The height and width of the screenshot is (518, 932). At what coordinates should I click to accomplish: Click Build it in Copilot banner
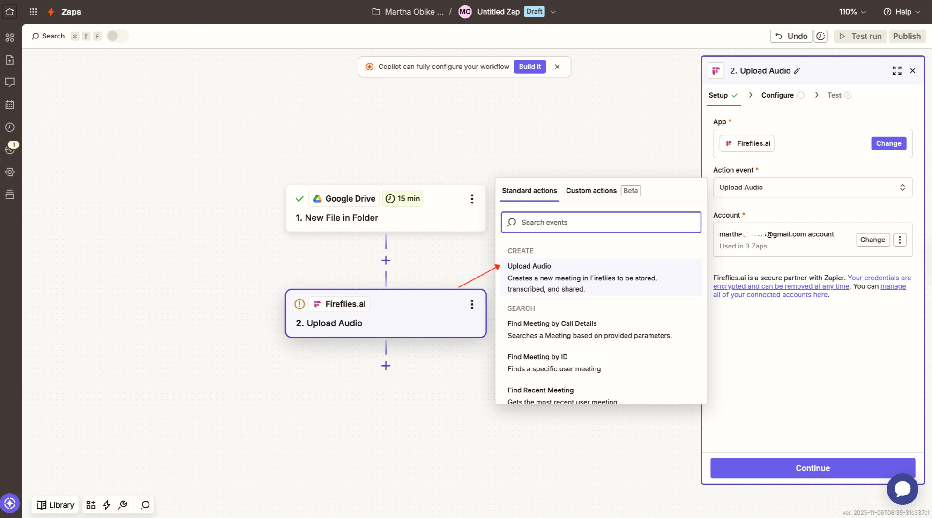[529, 67]
